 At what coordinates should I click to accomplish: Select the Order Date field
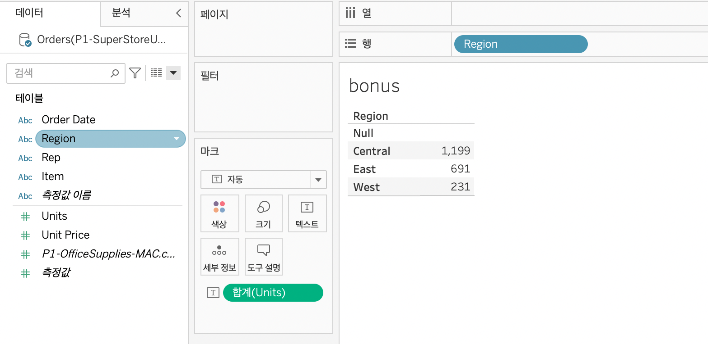(68, 120)
